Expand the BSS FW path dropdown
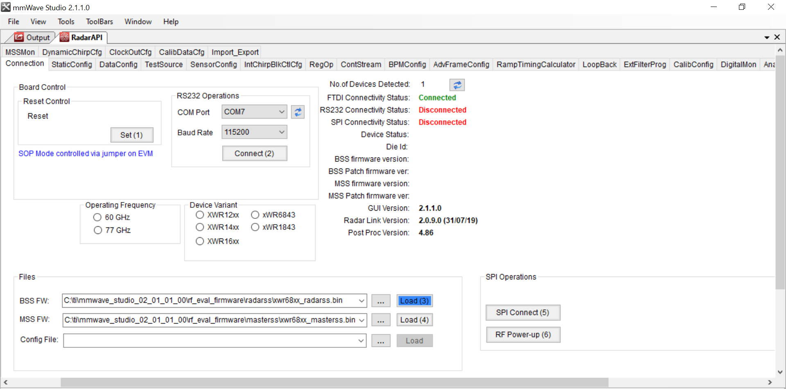 click(x=361, y=301)
